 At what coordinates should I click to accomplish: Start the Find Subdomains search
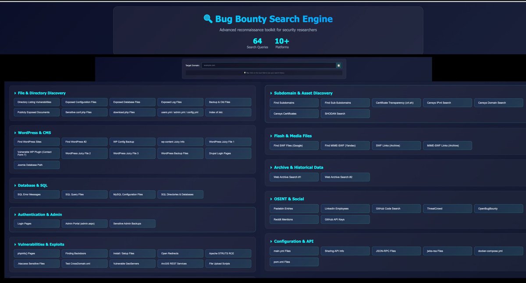click(x=294, y=102)
